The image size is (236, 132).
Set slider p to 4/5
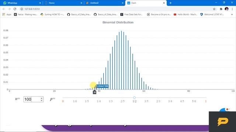[x=182, y=101]
